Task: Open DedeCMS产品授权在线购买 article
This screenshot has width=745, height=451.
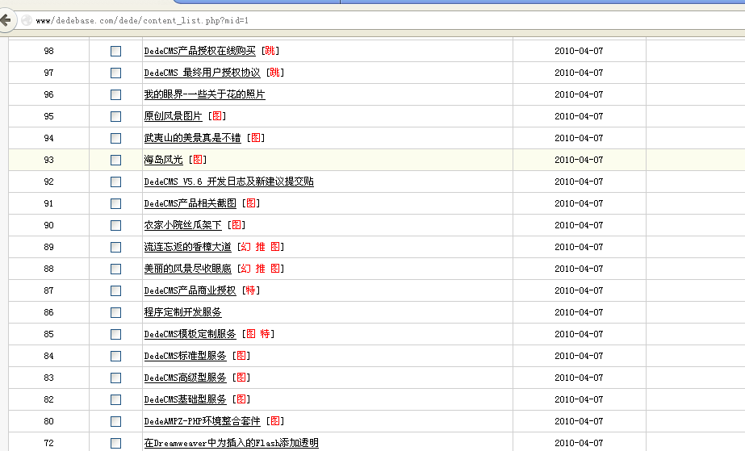Action: (x=199, y=51)
